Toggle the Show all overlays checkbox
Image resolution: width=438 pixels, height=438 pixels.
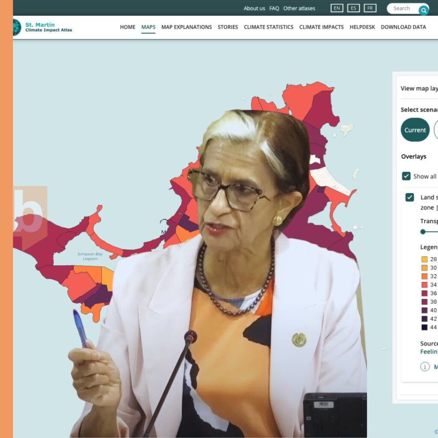pos(406,176)
